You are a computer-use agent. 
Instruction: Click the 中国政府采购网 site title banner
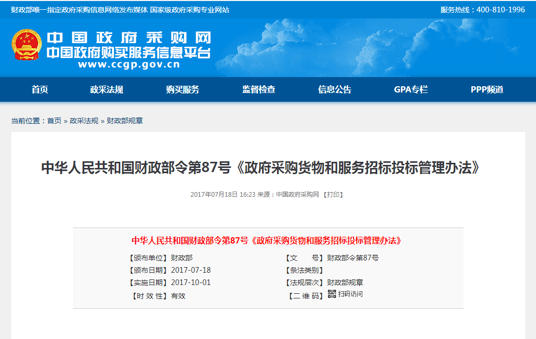(129, 37)
